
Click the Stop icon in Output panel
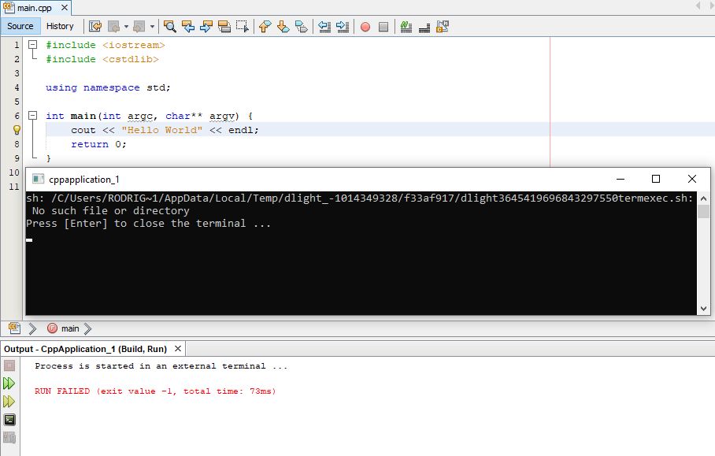click(9, 365)
